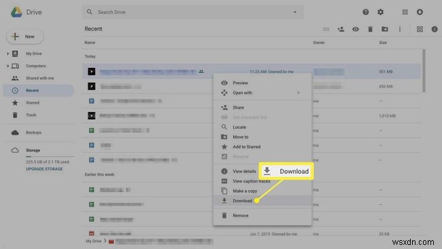Image resolution: width=442 pixels, height=249 pixels.
Task: Click the Owner column header
Action: click(319, 43)
